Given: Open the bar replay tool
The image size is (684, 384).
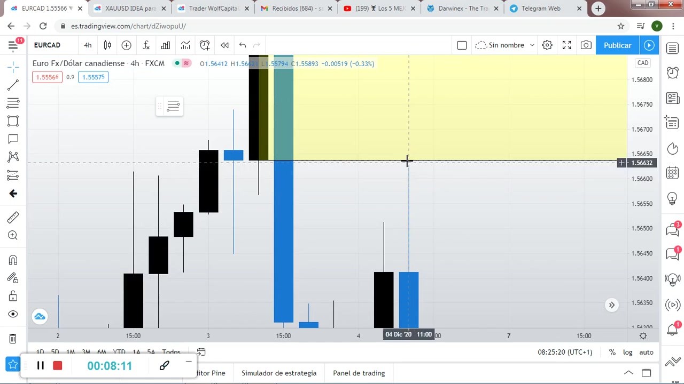Looking at the screenshot, I should (224, 45).
